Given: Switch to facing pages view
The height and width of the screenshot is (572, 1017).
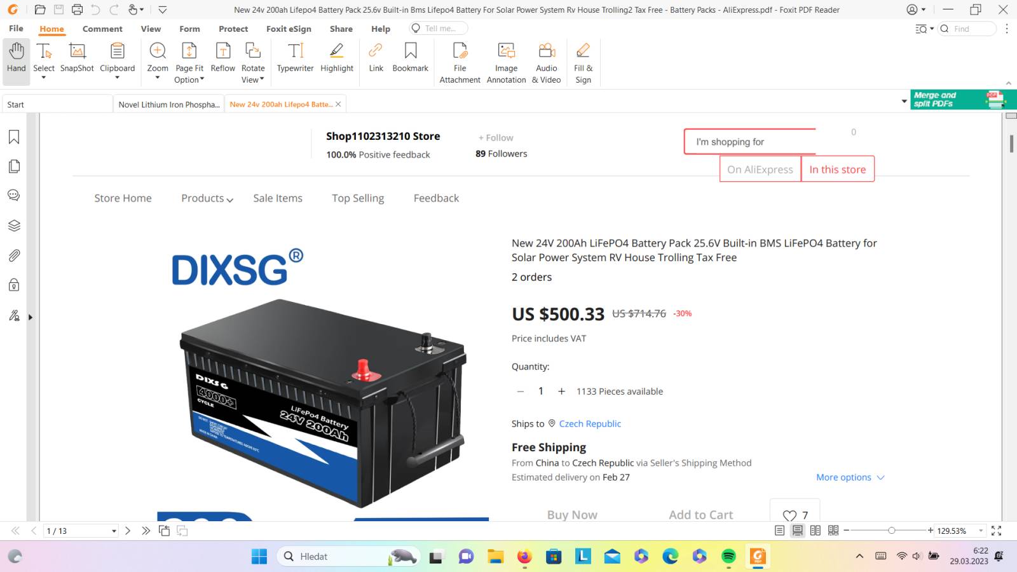Looking at the screenshot, I should pos(816,531).
